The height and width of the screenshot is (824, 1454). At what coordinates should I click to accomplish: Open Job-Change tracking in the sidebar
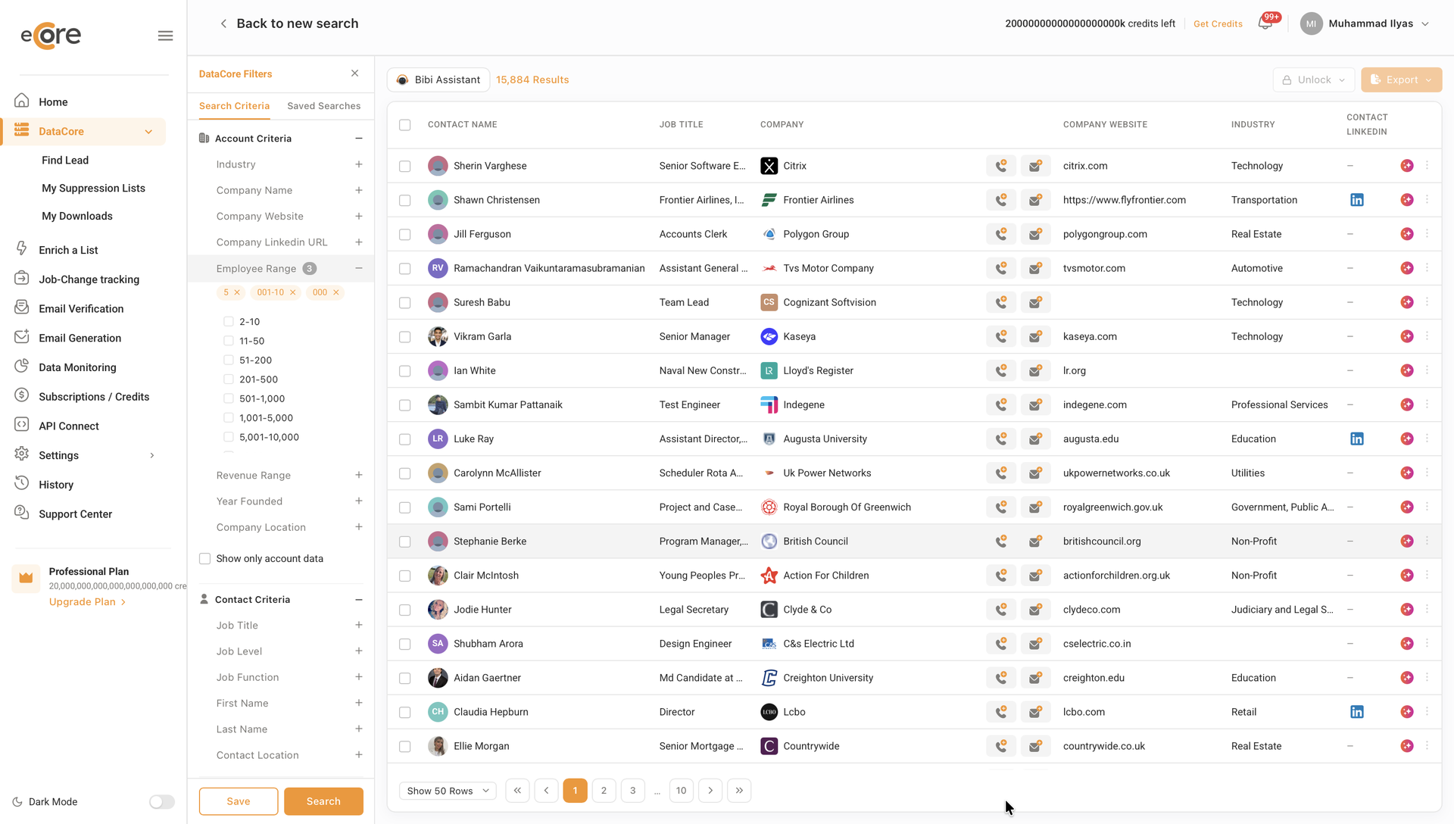click(89, 279)
